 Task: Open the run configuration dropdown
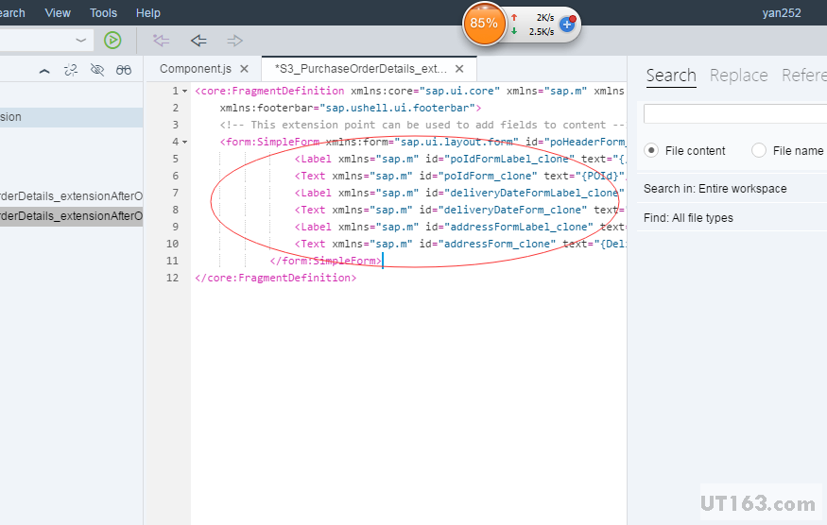[81, 40]
